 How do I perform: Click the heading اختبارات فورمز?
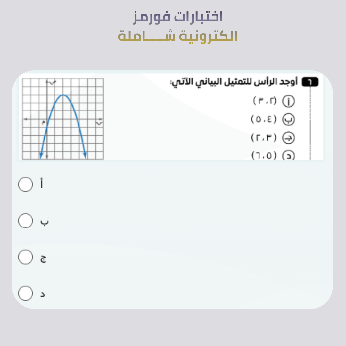point(178,17)
